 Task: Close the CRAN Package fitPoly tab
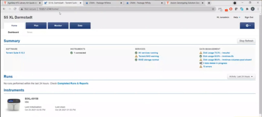162,3
